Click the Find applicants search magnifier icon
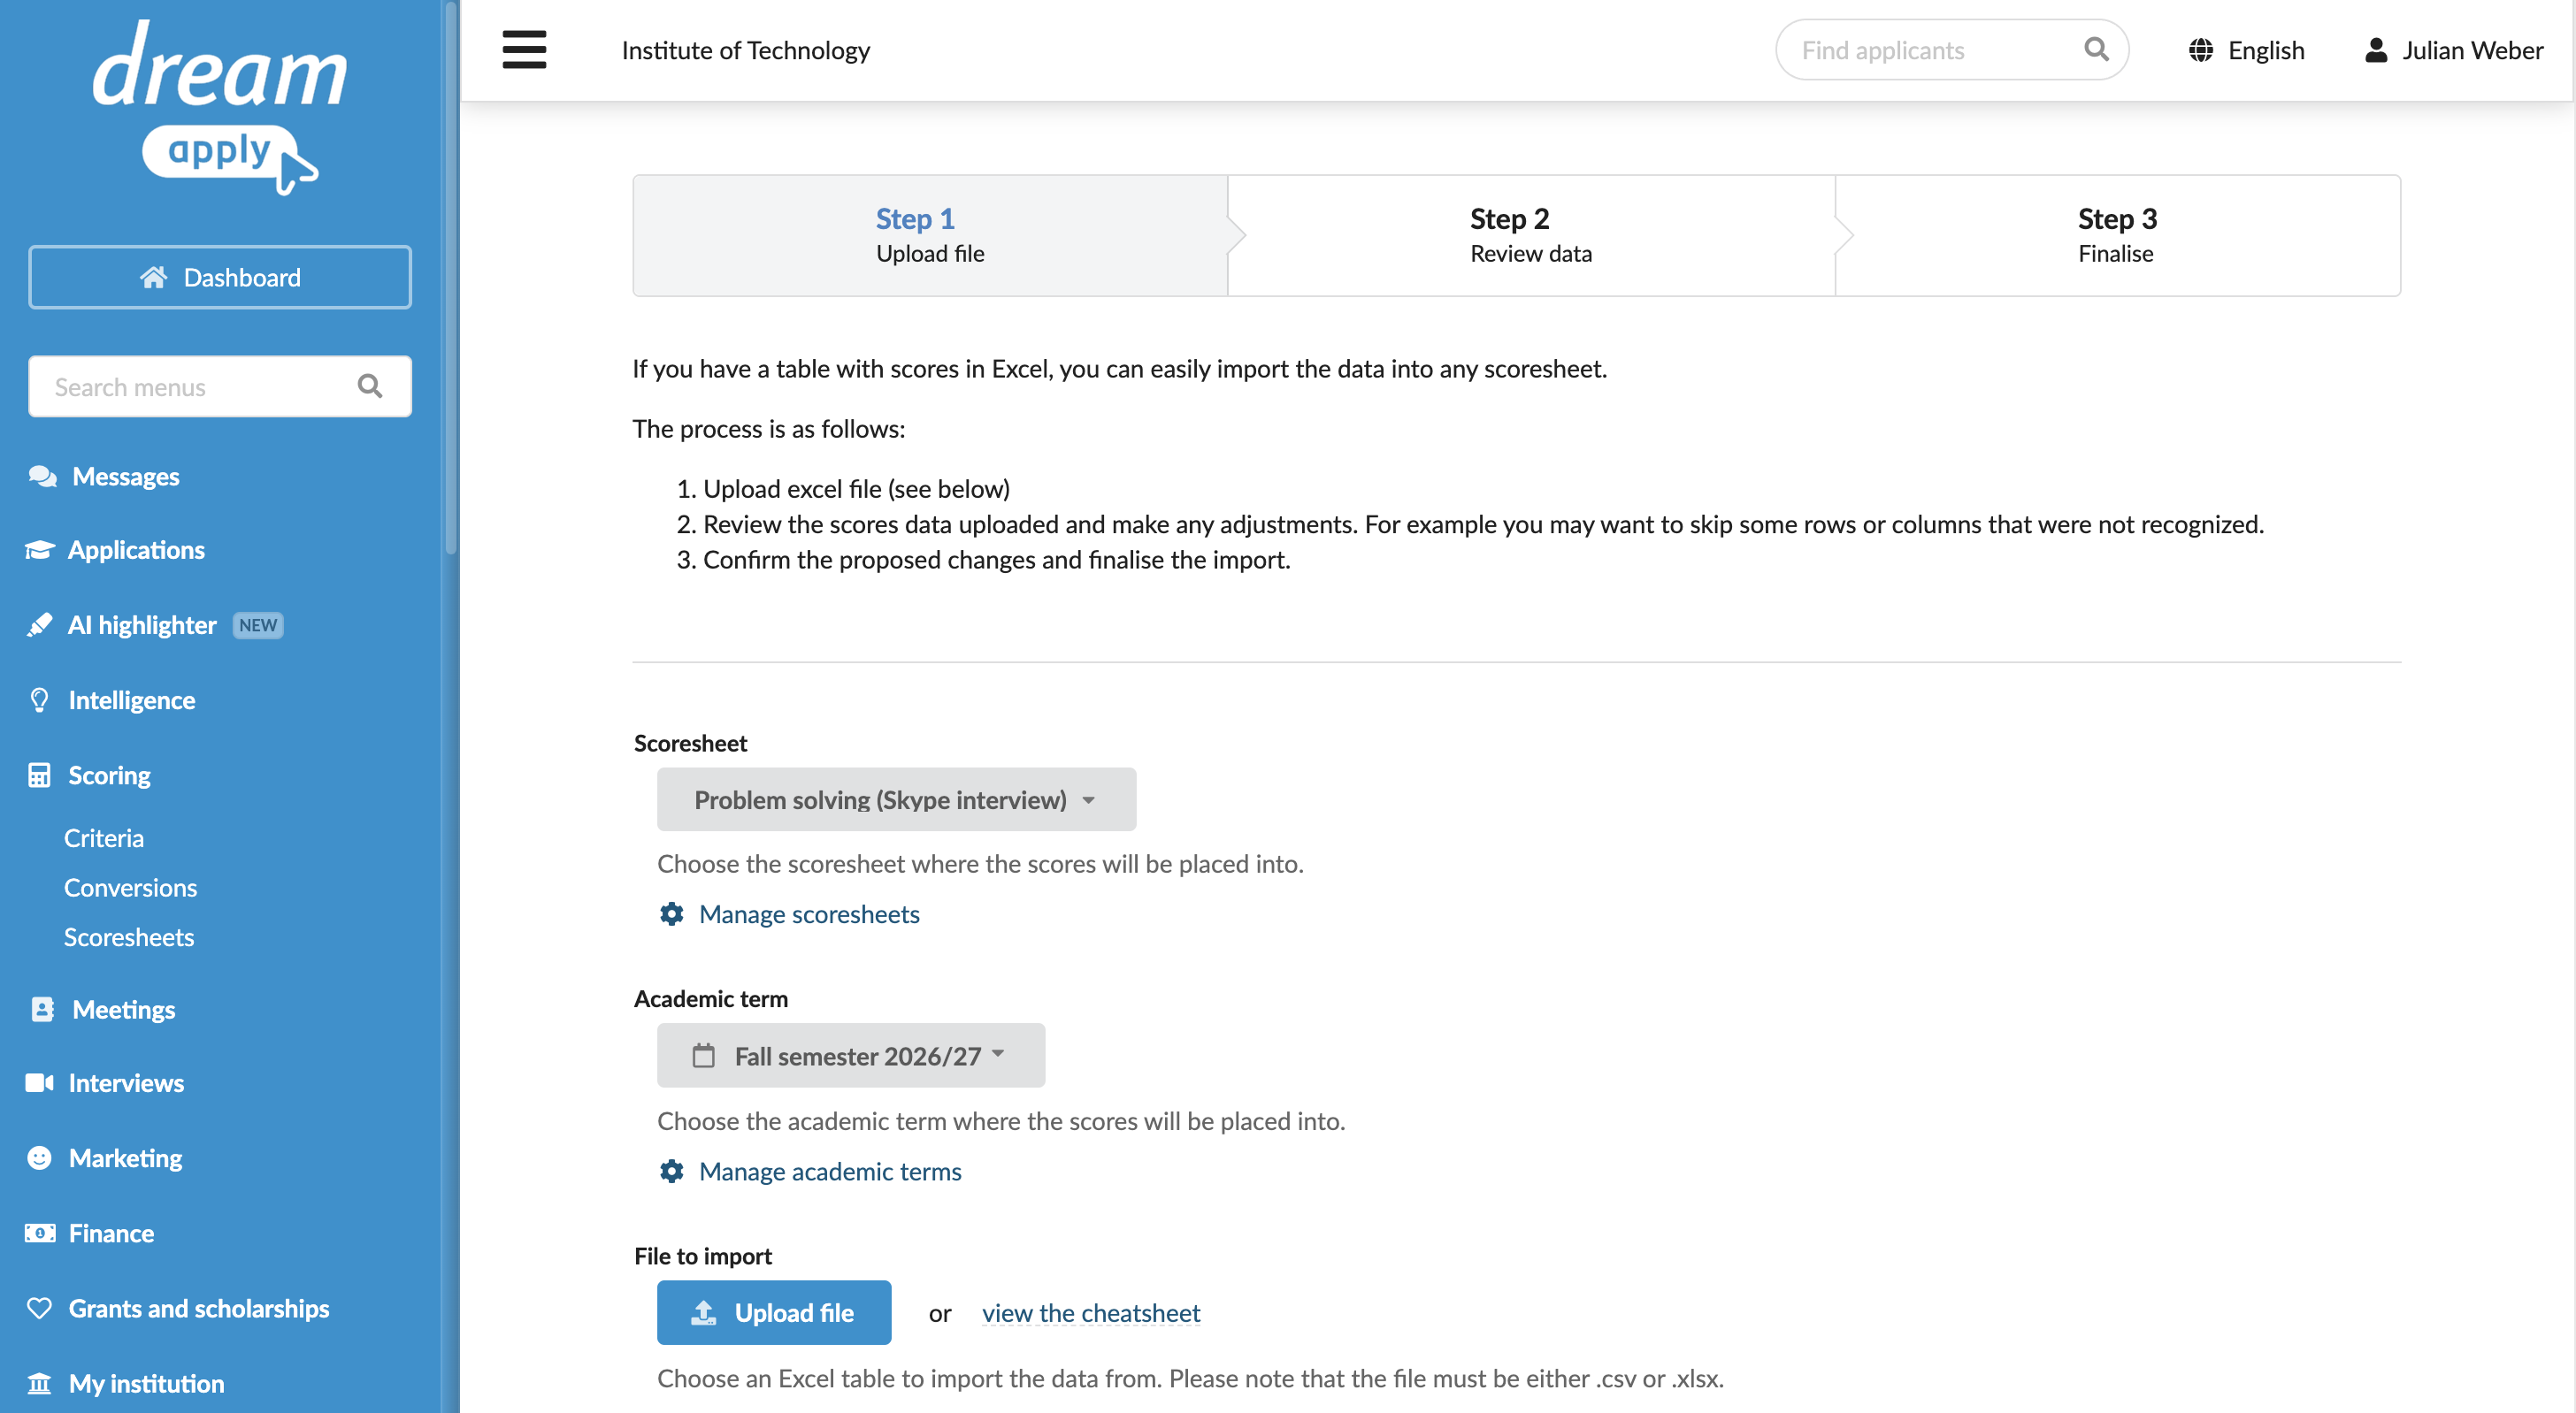 (x=2096, y=49)
